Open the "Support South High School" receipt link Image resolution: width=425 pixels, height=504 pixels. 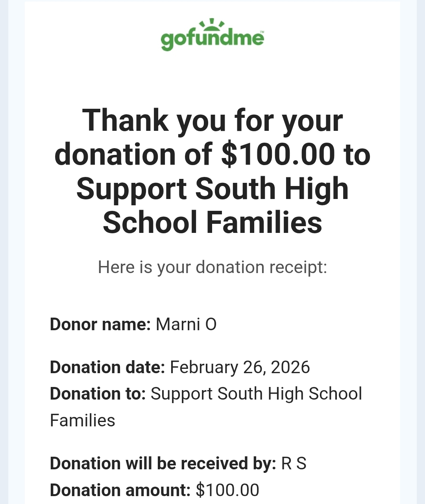point(256,394)
